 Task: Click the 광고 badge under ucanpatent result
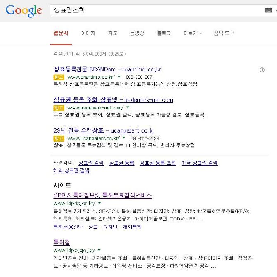[x=59, y=138]
